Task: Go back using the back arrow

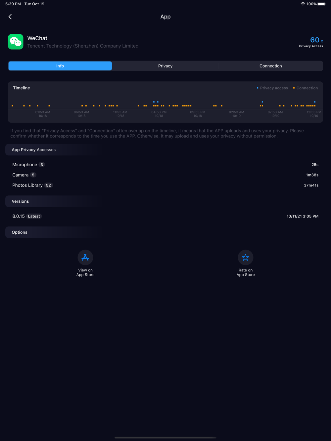Action: tap(10, 17)
